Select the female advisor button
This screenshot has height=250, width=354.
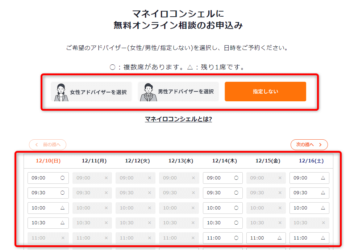coord(91,92)
